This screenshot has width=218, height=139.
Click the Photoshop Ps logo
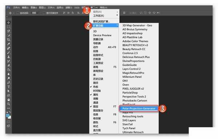click(x=8, y=7)
